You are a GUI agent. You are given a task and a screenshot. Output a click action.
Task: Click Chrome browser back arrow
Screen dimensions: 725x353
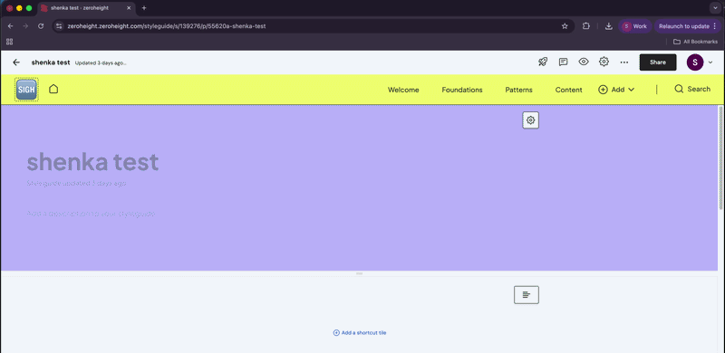click(x=11, y=26)
